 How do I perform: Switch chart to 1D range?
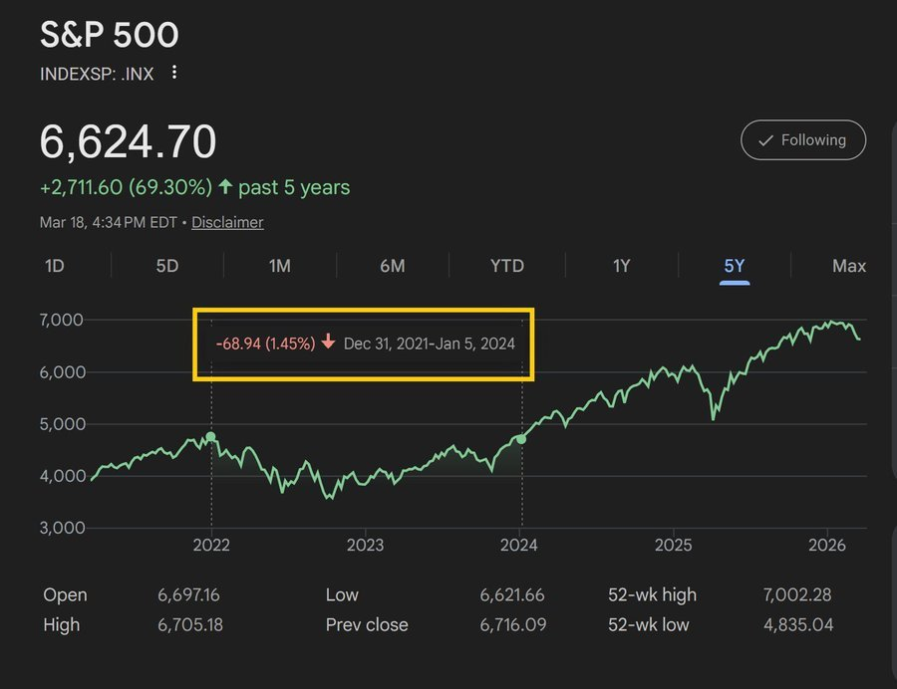(55, 266)
